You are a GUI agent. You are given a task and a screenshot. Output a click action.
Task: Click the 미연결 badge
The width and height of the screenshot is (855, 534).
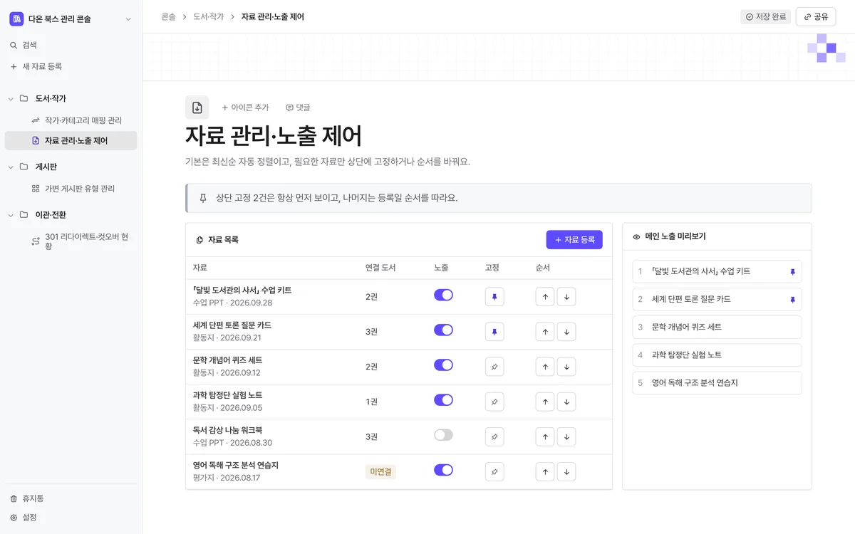380,471
